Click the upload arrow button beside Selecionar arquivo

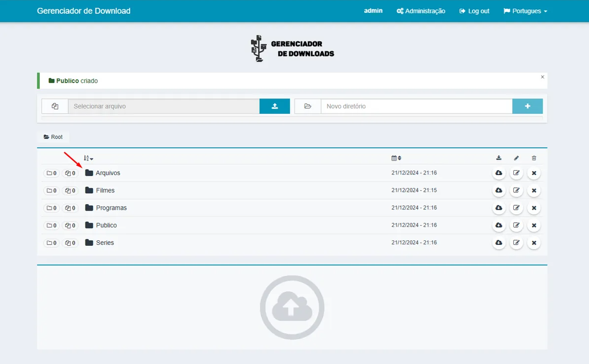click(275, 106)
